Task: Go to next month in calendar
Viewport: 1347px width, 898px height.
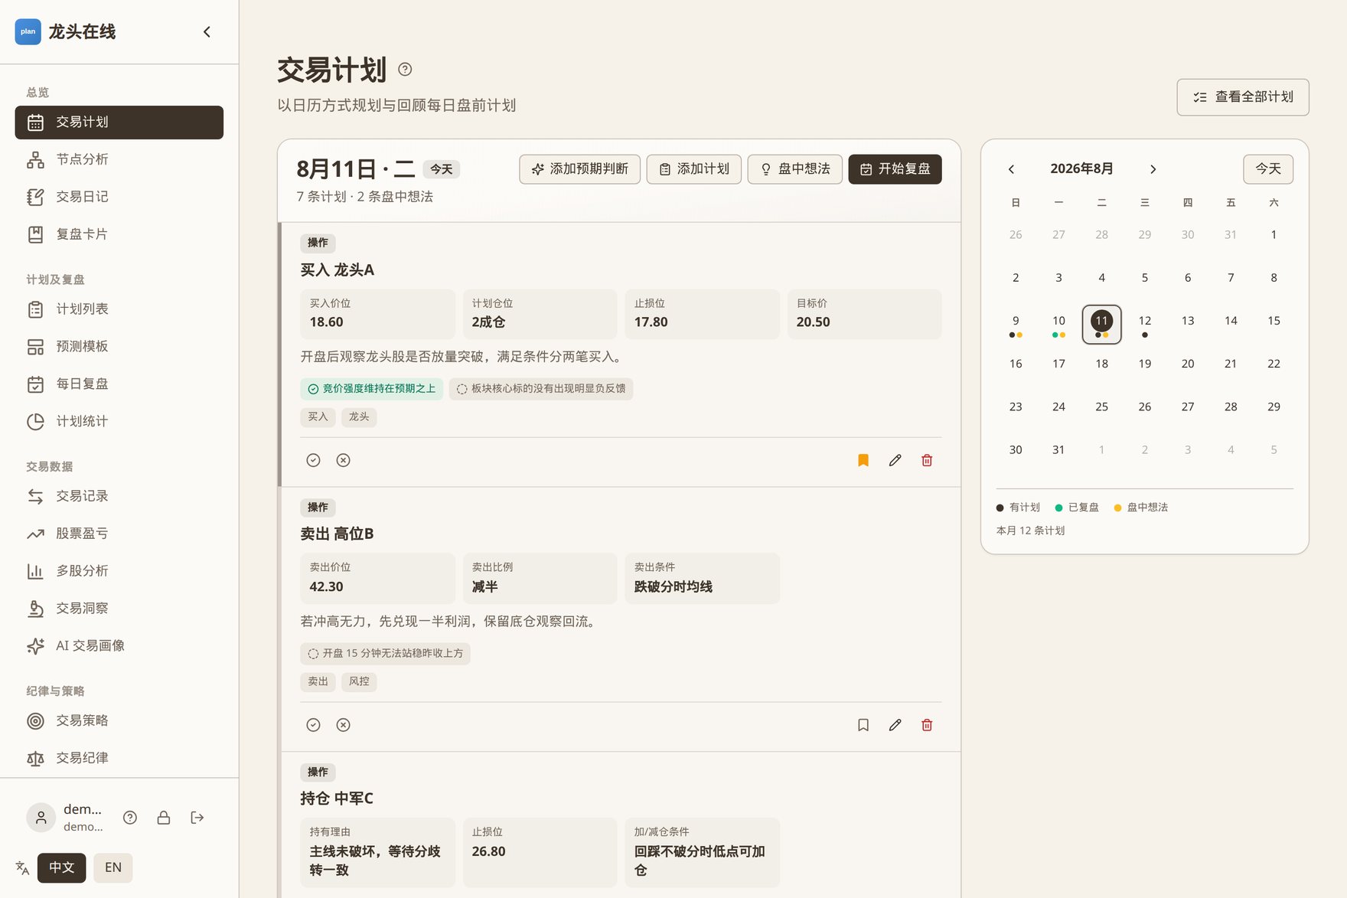Action: click(x=1153, y=169)
